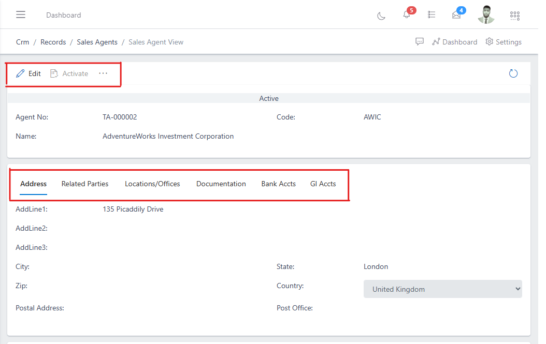Check messages via the envelope icon
Image resolution: width=546 pixels, height=344 pixels.
[x=456, y=15]
